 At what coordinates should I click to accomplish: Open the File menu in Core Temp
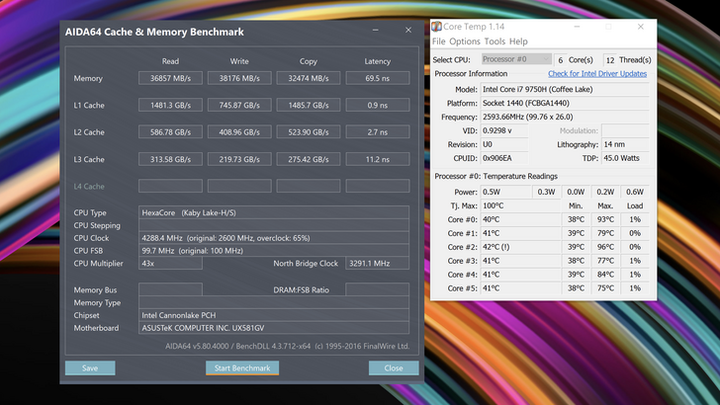pos(439,41)
